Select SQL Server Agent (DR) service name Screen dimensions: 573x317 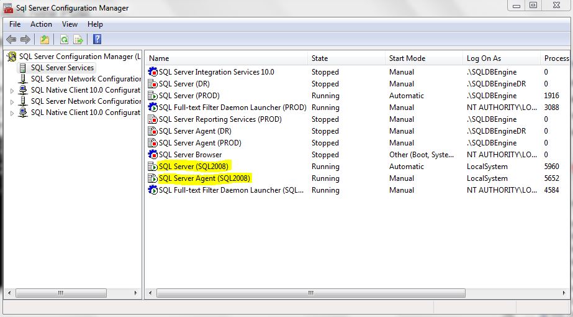[195, 131]
